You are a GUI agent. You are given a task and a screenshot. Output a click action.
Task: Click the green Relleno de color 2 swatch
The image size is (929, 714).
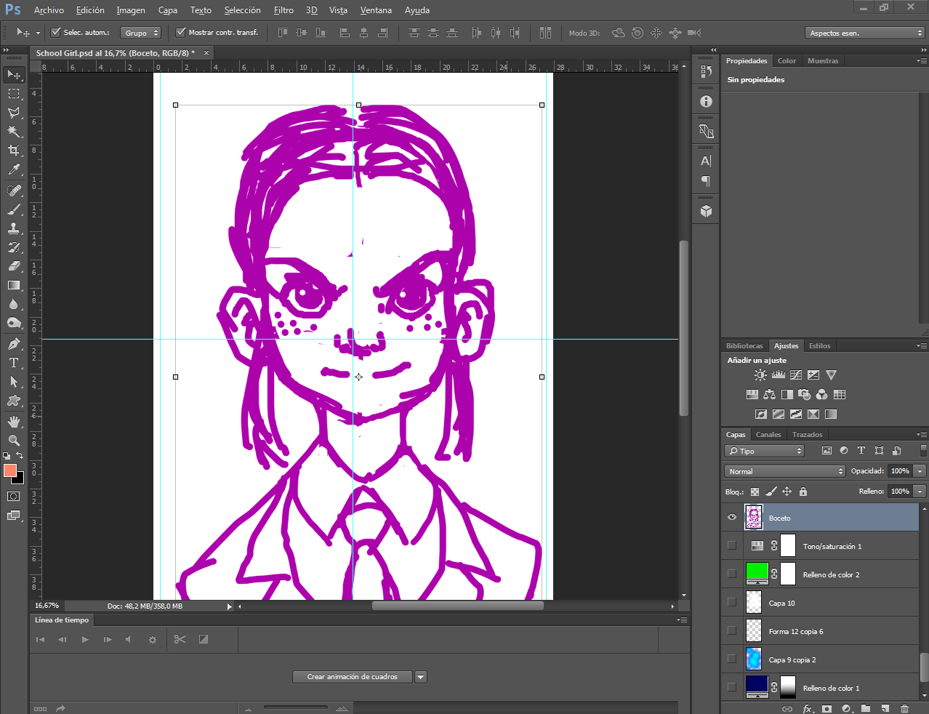(x=757, y=572)
